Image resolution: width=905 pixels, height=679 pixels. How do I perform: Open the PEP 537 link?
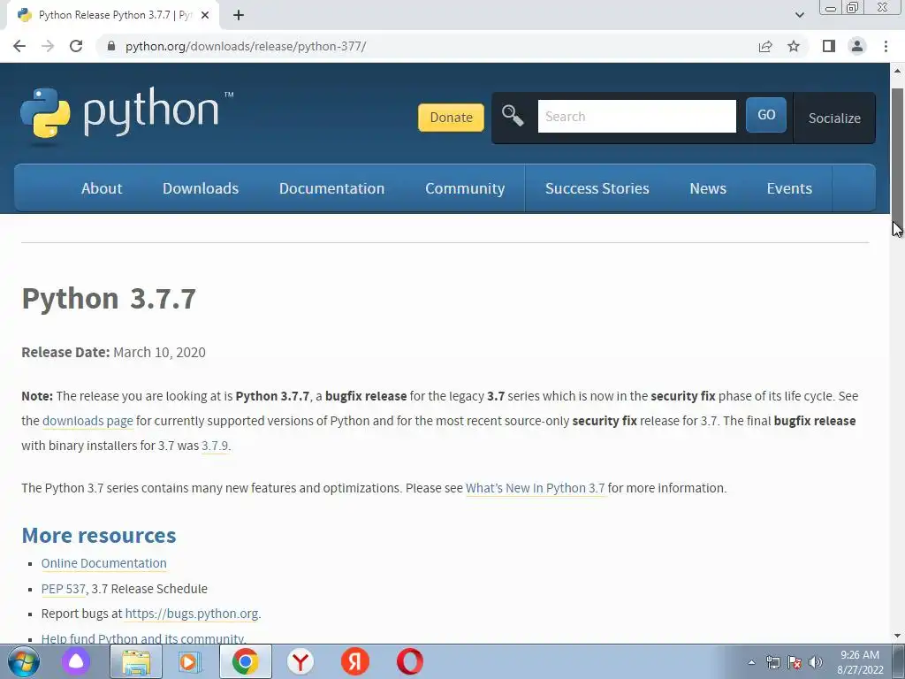tap(64, 588)
